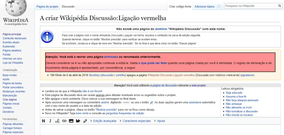Open Não alimente os trolls

tap(239, 108)
